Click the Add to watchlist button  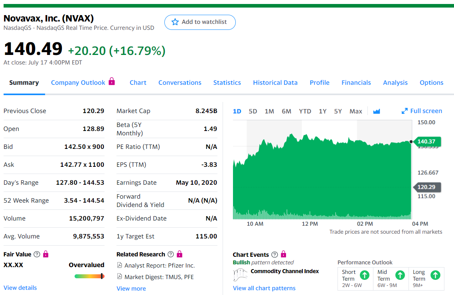coord(200,22)
